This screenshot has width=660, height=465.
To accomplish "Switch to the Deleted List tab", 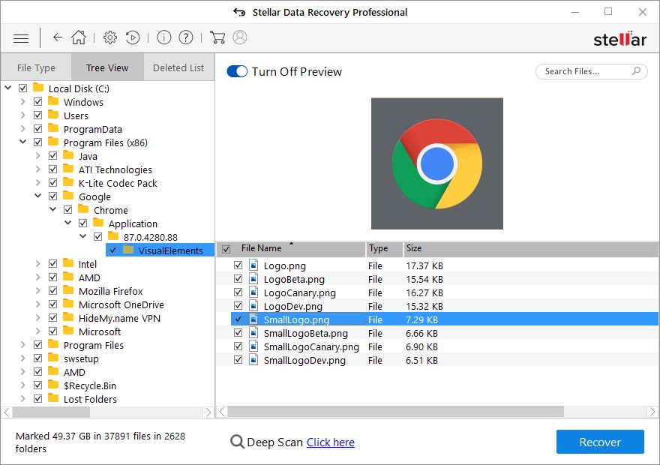I will click(x=179, y=67).
